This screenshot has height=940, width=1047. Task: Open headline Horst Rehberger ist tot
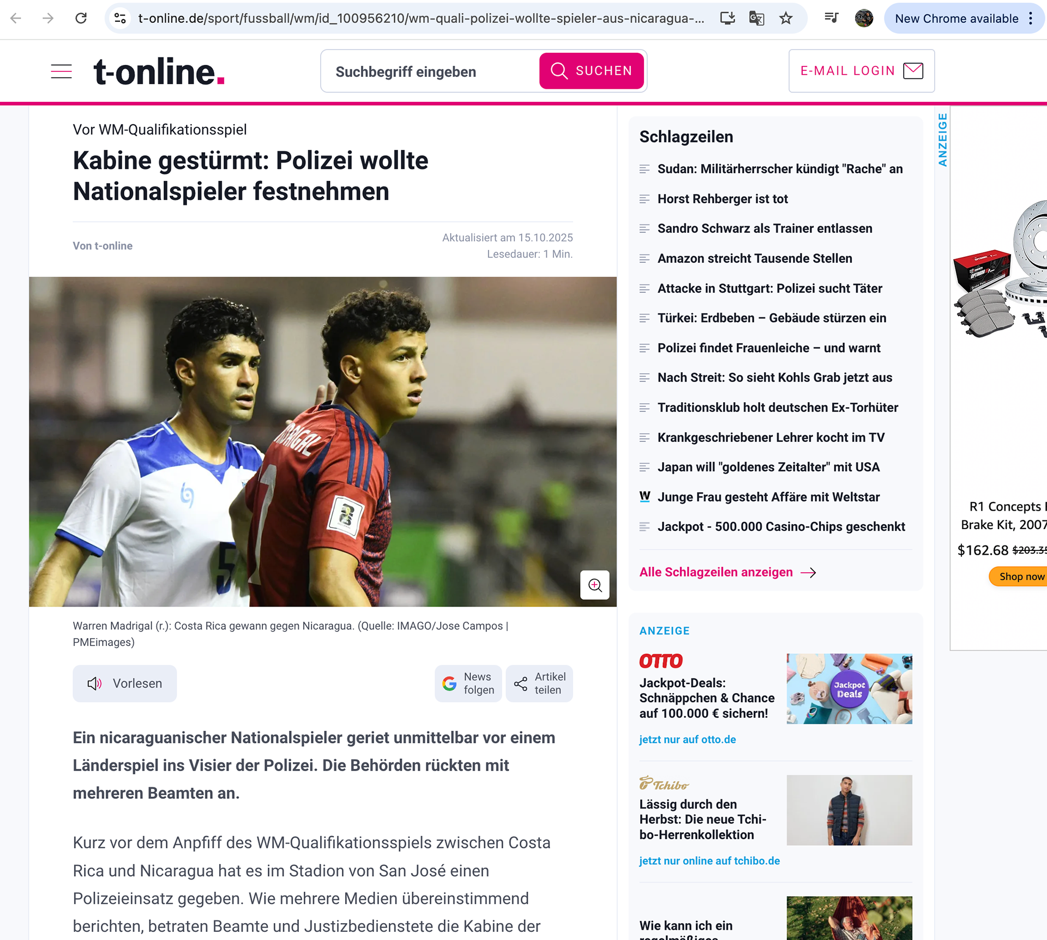click(x=723, y=199)
